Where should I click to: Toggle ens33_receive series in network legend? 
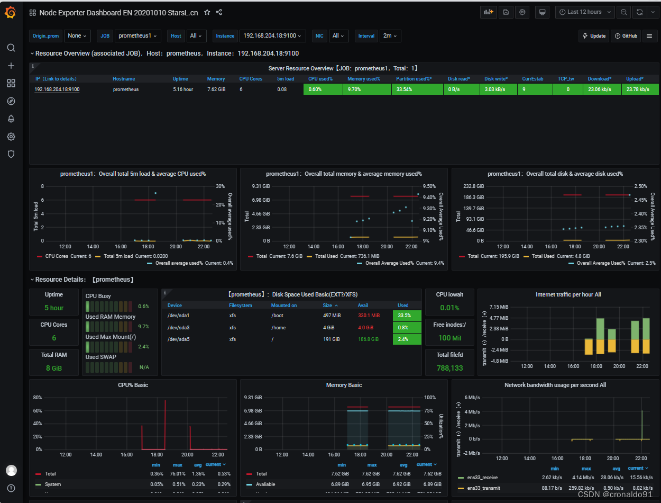[483, 478]
